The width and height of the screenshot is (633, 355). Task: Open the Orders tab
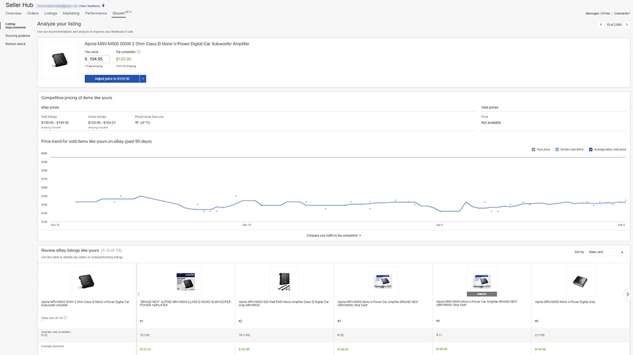33,14
